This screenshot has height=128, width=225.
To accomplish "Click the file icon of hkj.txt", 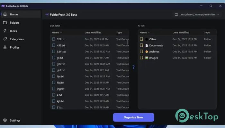I will [54, 83].
